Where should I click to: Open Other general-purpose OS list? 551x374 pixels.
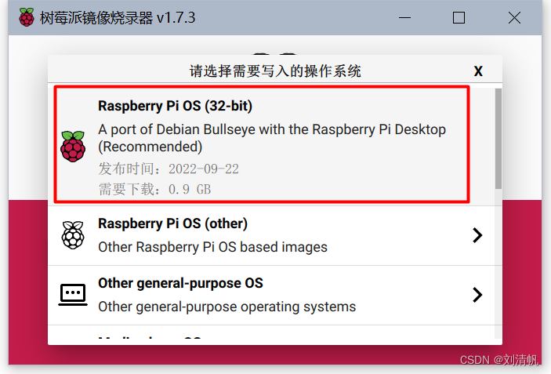click(x=271, y=296)
